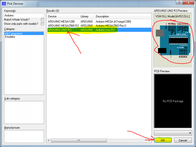This screenshot has height=147, width=196.
Task: Sort results by Library column header
Action: [87, 16]
